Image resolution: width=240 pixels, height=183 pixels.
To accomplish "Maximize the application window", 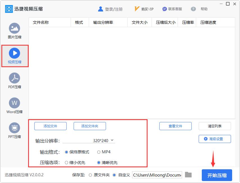I will (228, 4).
